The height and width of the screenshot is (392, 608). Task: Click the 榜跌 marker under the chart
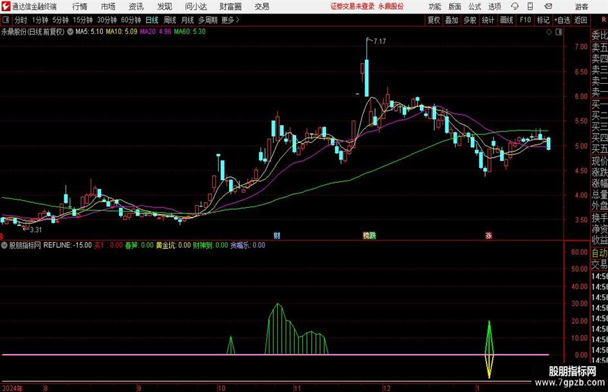(x=369, y=235)
